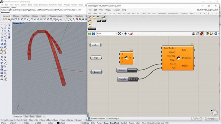221x124 pixels.
Task: Click the wireframe preview icon in Grasshopper toolbar
Action: point(198,34)
